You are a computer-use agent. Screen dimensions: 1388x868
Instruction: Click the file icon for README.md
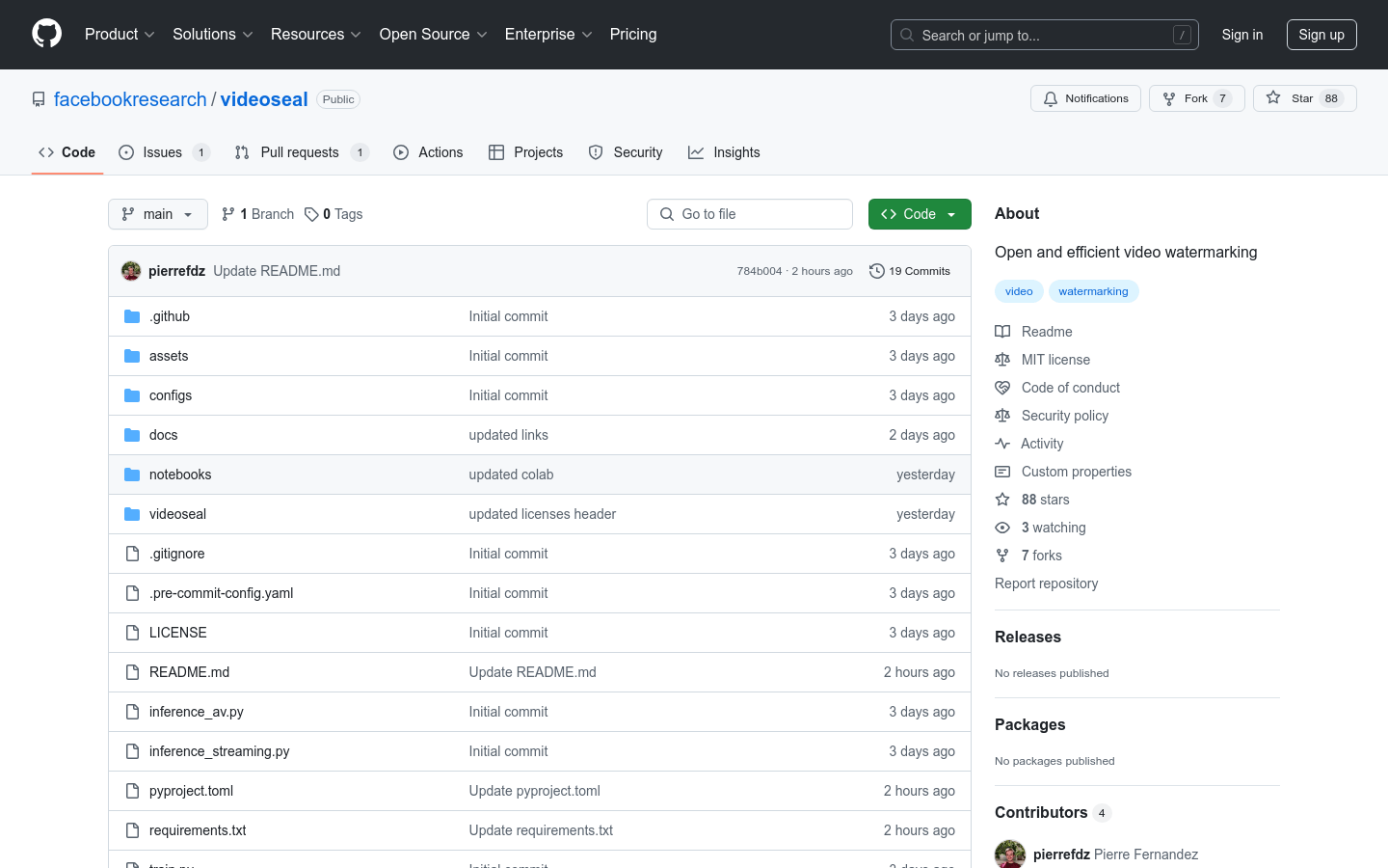pos(132,672)
